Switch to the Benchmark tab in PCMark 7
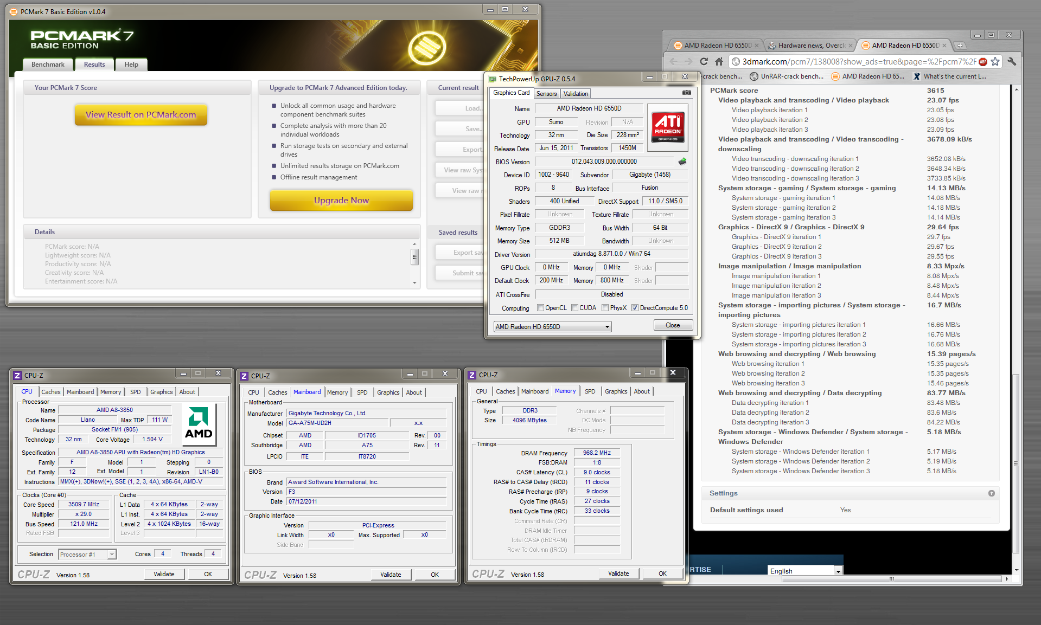 pyautogui.click(x=48, y=65)
